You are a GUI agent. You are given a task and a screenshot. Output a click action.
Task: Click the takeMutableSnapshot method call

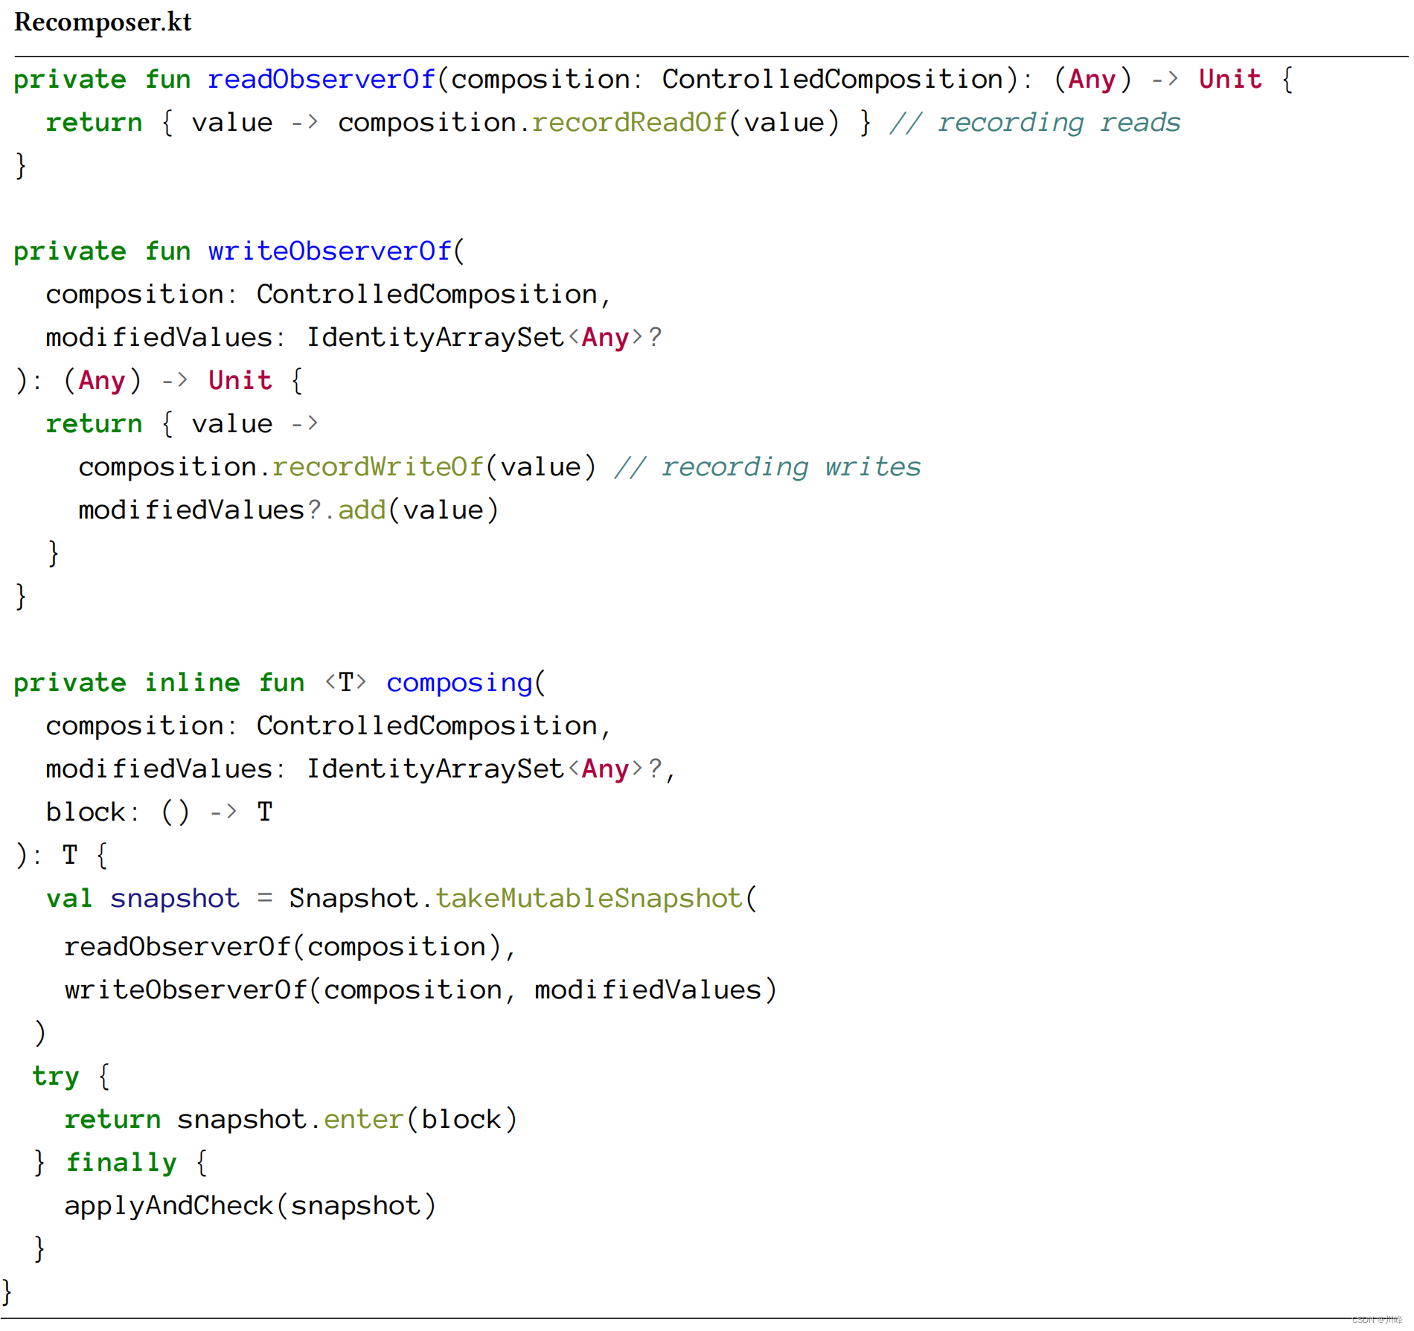tap(589, 898)
